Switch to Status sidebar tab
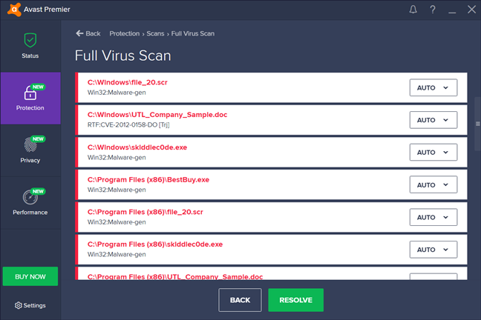The width and height of the screenshot is (481, 320). click(x=30, y=46)
